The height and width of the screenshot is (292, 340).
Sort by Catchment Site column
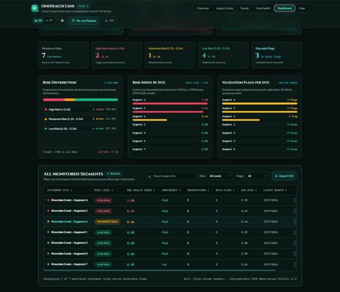[60, 190]
